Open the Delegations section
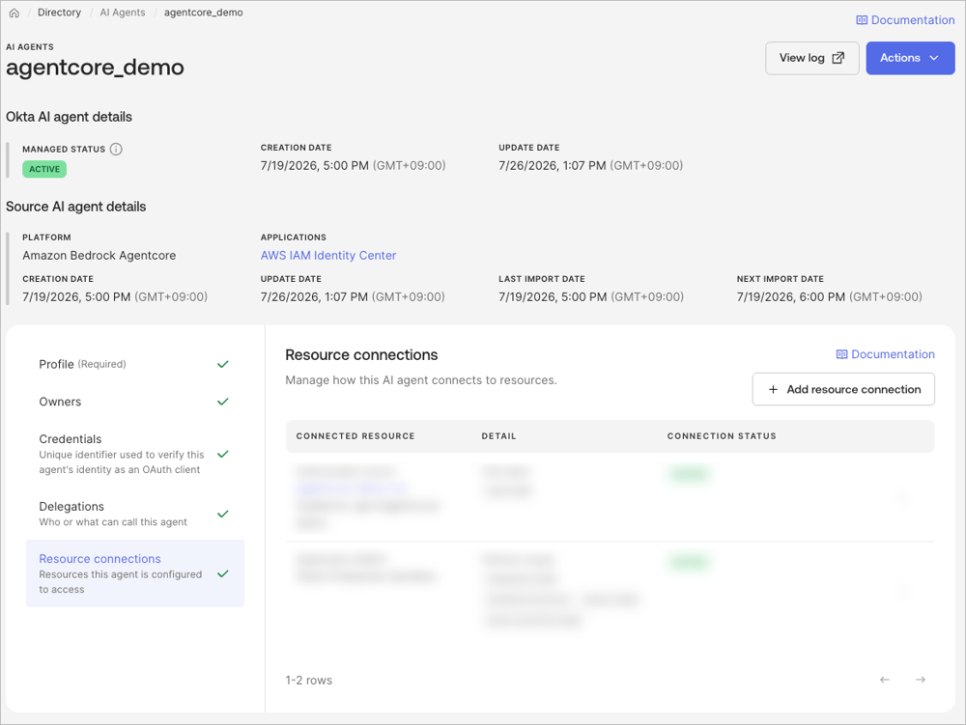The width and height of the screenshot is (966, 725). (134, 514)
